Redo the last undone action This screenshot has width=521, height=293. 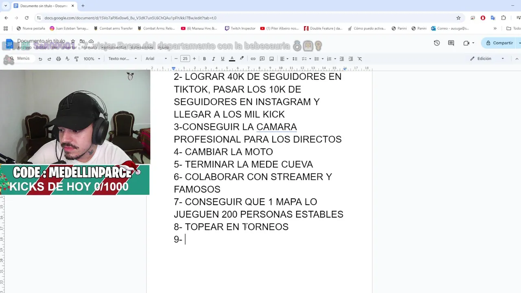coord(49,59)
